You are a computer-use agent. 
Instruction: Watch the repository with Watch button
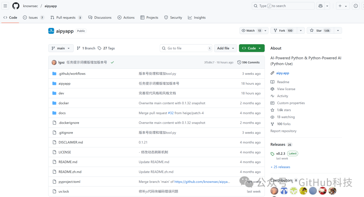click(251, 31)
